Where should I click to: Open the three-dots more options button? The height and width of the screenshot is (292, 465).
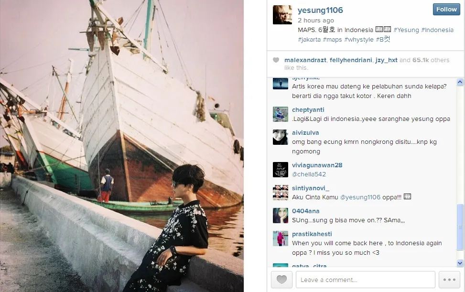449,280
